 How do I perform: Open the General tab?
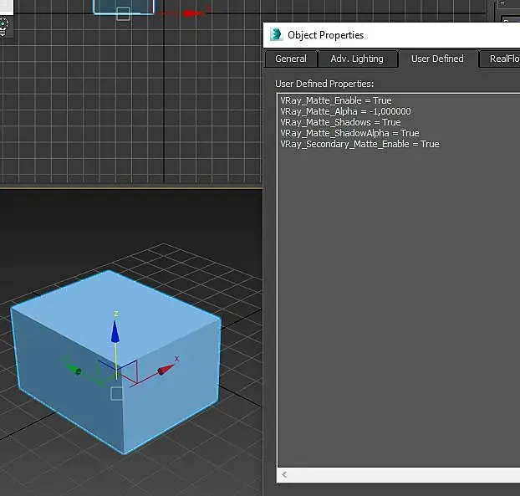point(291,59)
